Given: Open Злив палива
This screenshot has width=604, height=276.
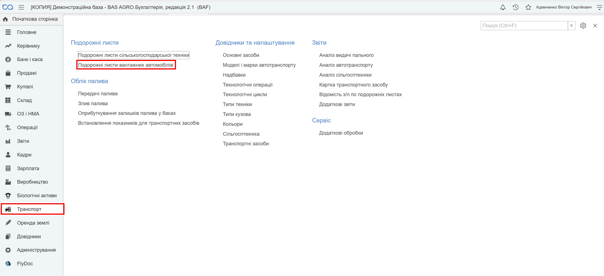Looking at the screenshot, I should coord(93,103).
